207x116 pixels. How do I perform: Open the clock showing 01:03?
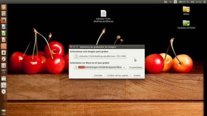(x=199, y=2)
